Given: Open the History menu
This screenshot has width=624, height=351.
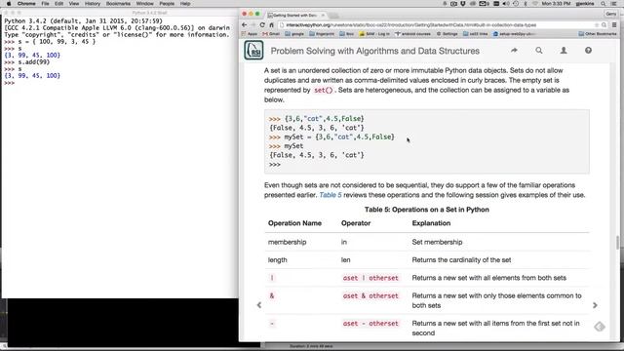Looking at the screenshot, I should click(x=93, y=4).
